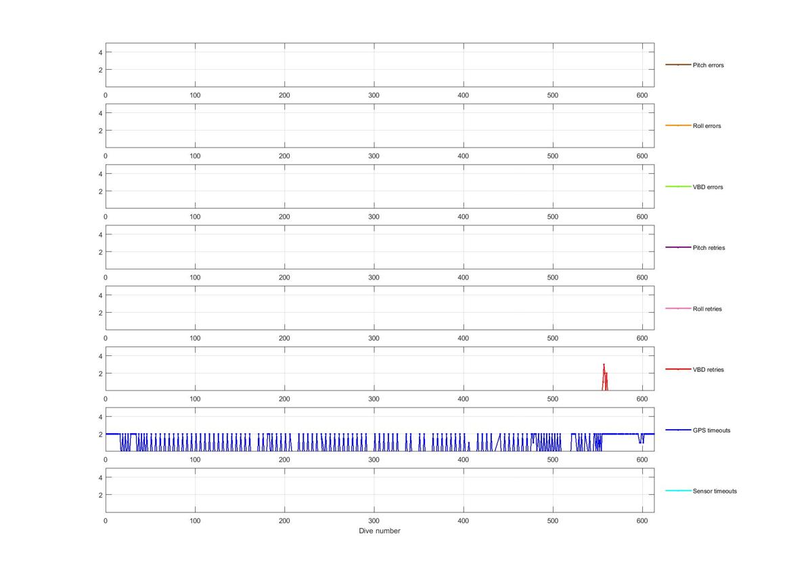Select the GPS timeouts legend label
Viewport: 812px width, 576px height.
(x=711, y=430)
